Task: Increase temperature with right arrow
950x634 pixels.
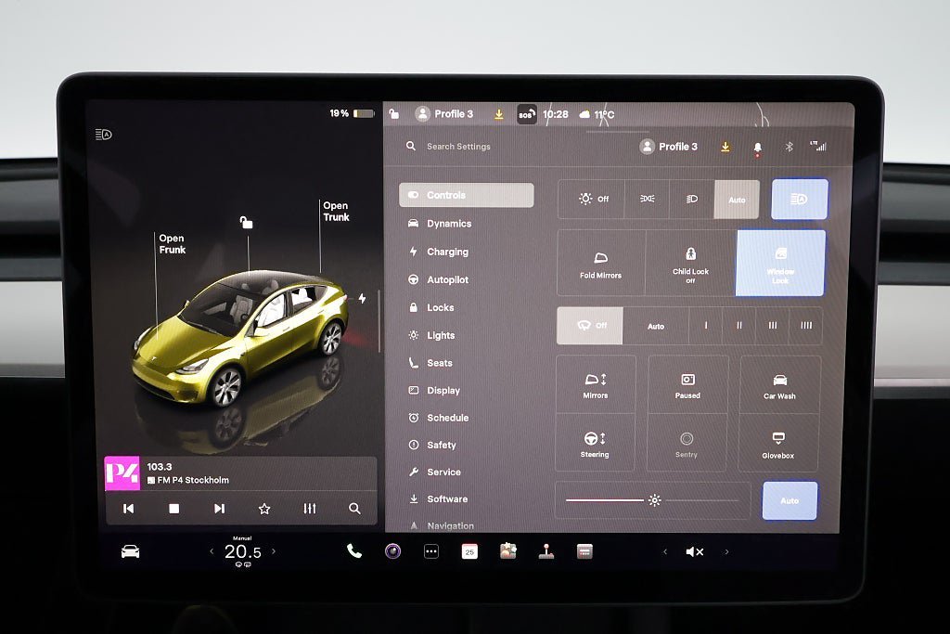Action: point(273,551)
